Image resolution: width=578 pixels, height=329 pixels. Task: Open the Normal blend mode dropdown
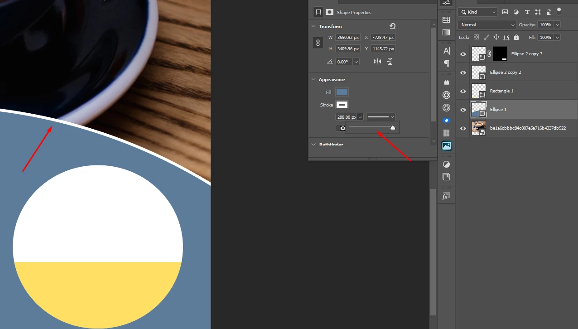(487, 24)
